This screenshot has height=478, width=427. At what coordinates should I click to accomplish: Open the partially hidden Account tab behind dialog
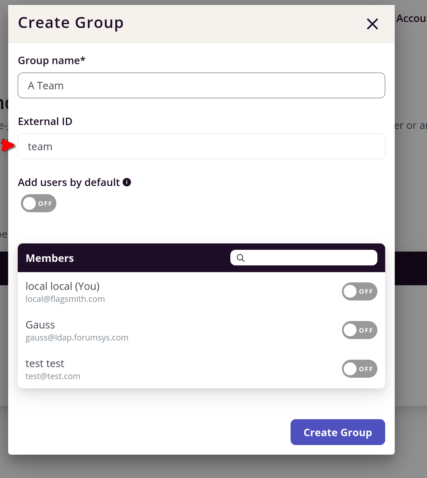point(411,18)
